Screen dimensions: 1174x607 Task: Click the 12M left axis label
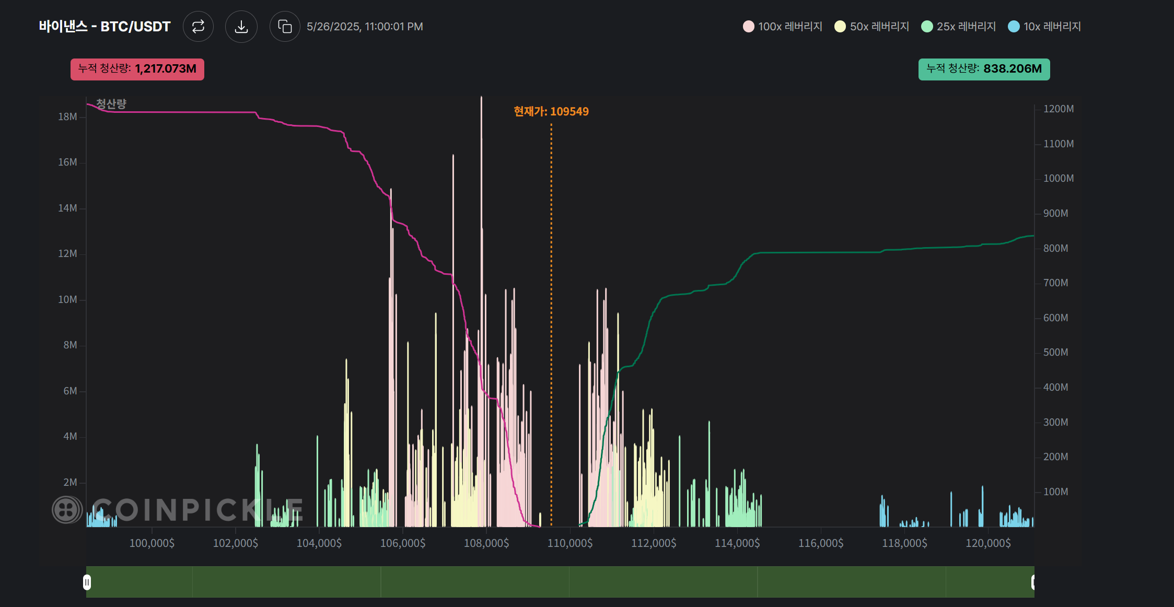(x=67, y=254)
